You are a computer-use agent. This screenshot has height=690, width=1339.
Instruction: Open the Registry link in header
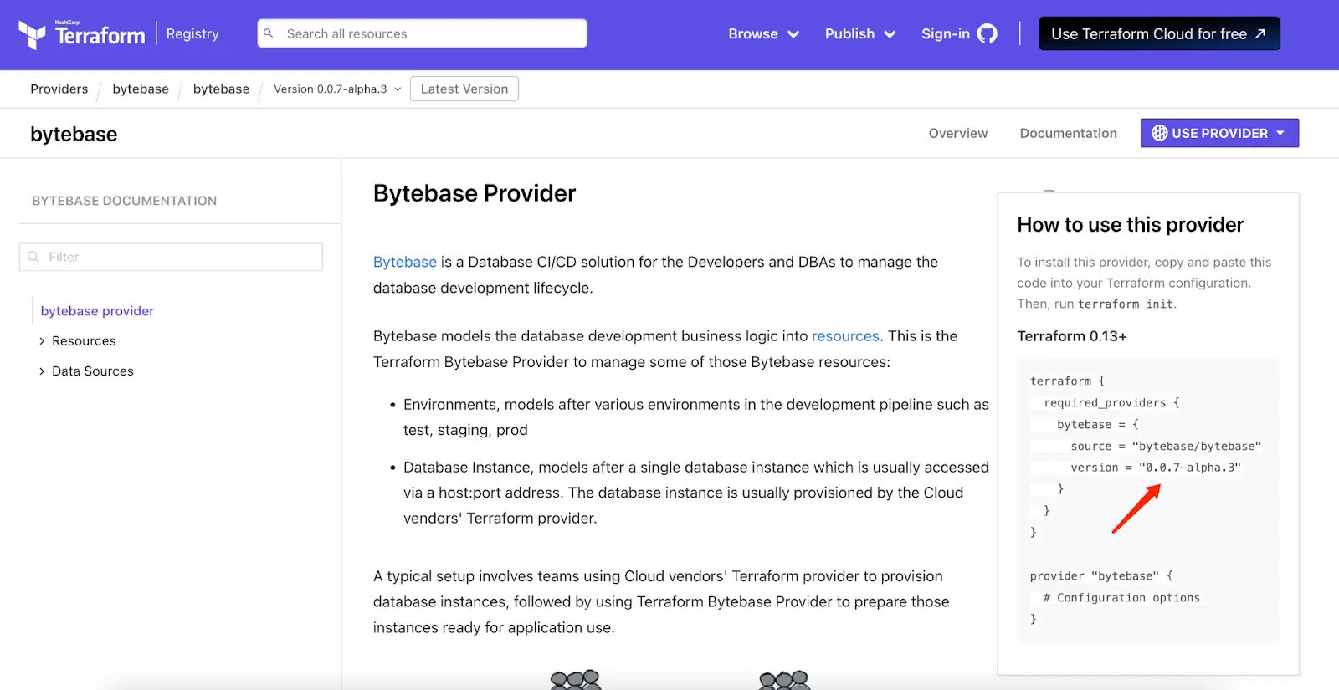(192, 33)
